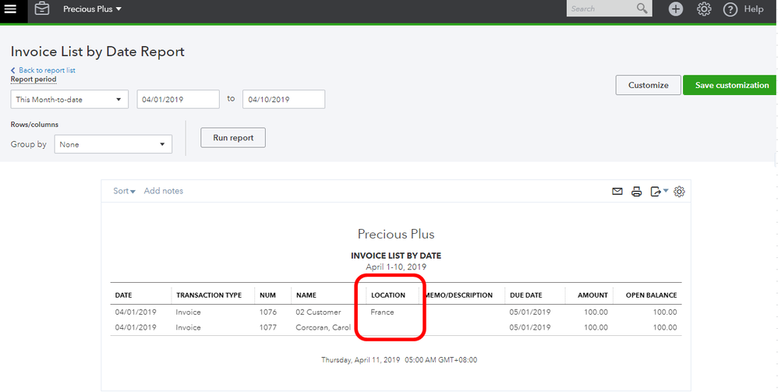
Task: Click the end date field 04/10/2019
Action: point(284,99)
